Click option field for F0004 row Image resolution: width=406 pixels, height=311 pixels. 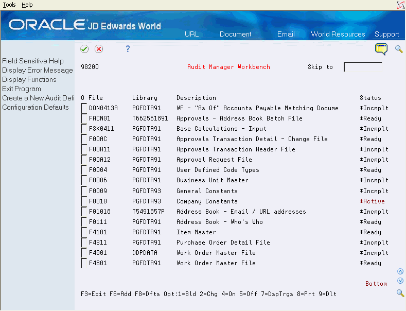[84, 170]
